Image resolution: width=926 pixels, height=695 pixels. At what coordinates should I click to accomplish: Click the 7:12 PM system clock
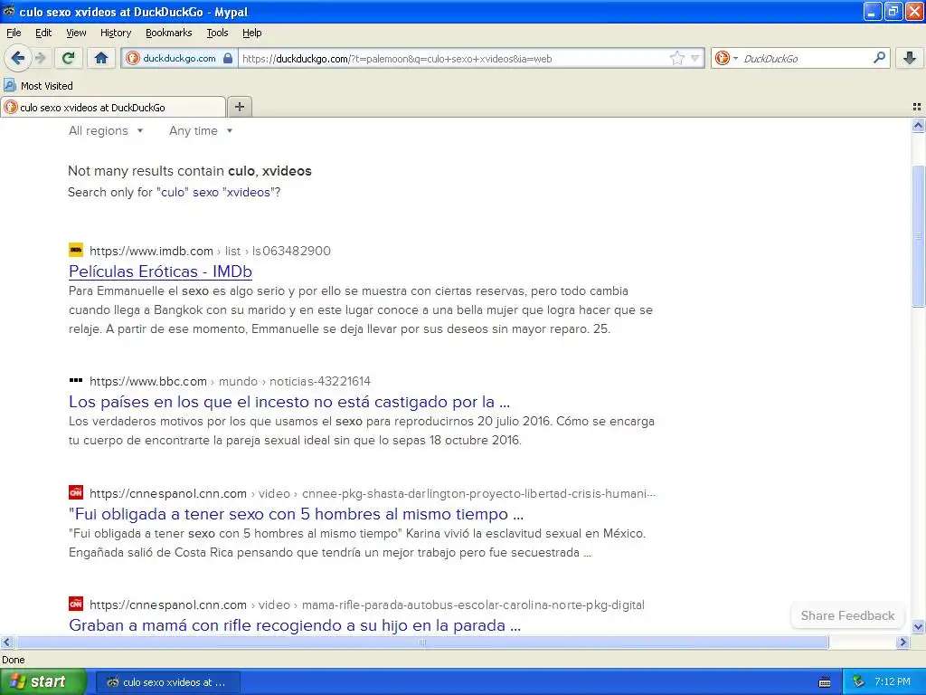coord(893,681)
